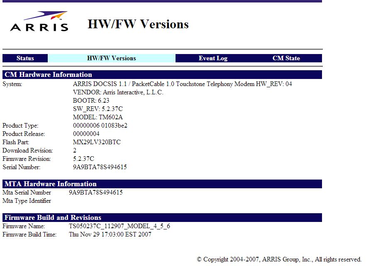Click the 'Mta Serial Number' label

27,192
